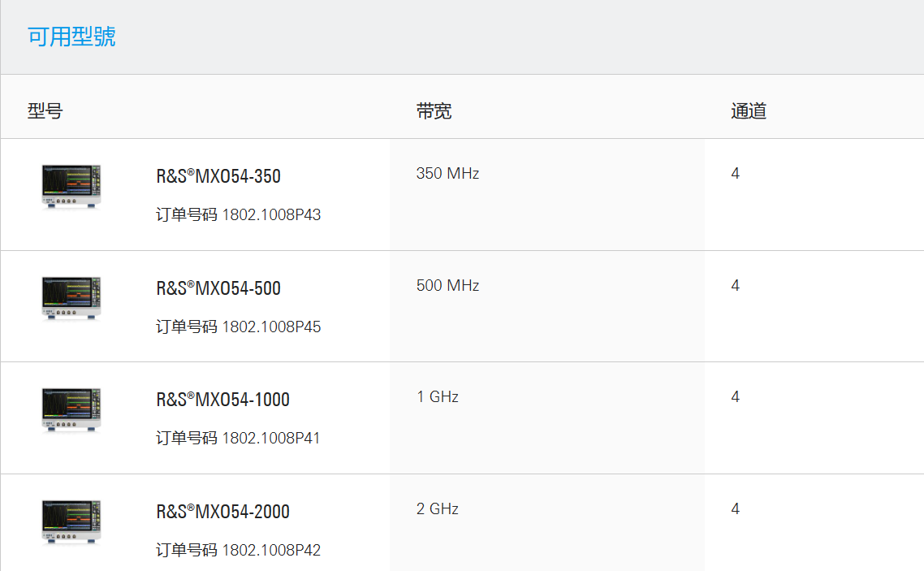Click the 可用型號 section heading
Screen dimensions: 924x571
click(71, 37)
